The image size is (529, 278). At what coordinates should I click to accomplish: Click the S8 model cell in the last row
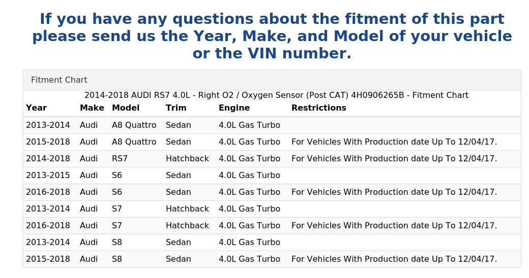point(117,259)
